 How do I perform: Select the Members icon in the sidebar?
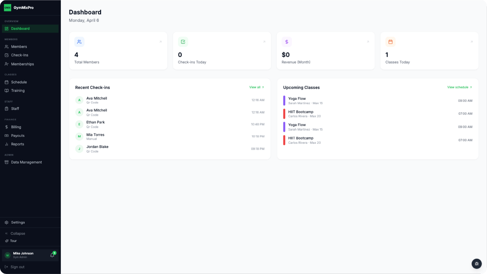click(7, 47)
